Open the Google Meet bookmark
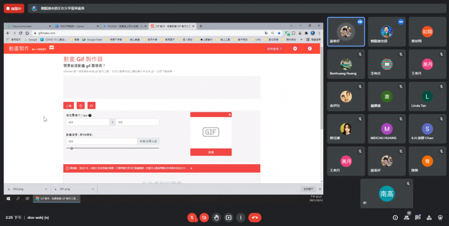The width and height of the screenshot is (449, 226). click(x=92, y=40)
